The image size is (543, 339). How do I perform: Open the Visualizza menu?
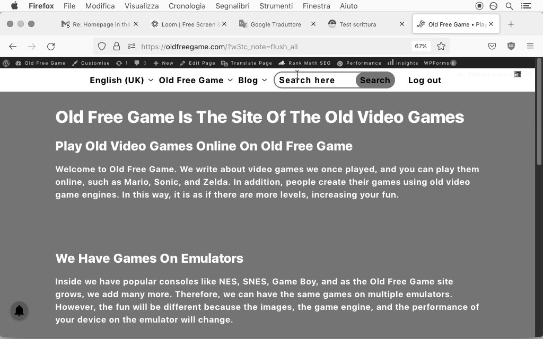point(142,6)
